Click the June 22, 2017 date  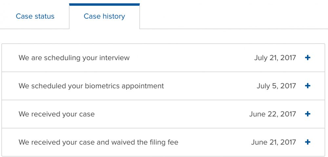[x=272, y=114]
